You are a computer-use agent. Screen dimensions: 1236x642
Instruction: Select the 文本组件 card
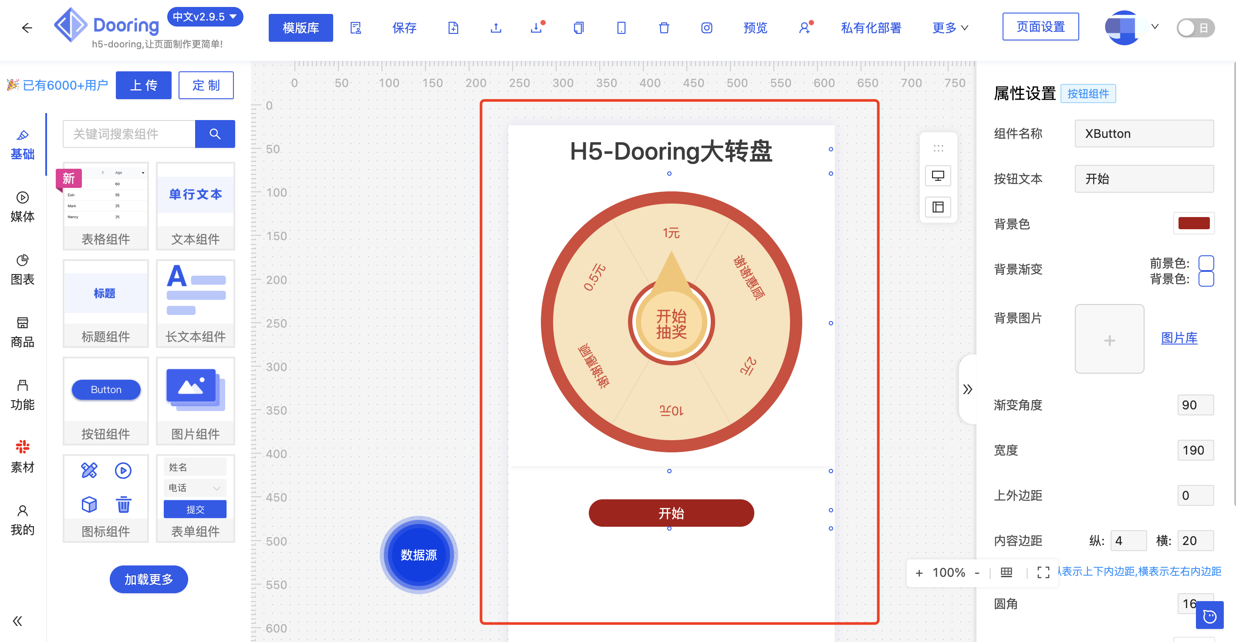point(195,206)
